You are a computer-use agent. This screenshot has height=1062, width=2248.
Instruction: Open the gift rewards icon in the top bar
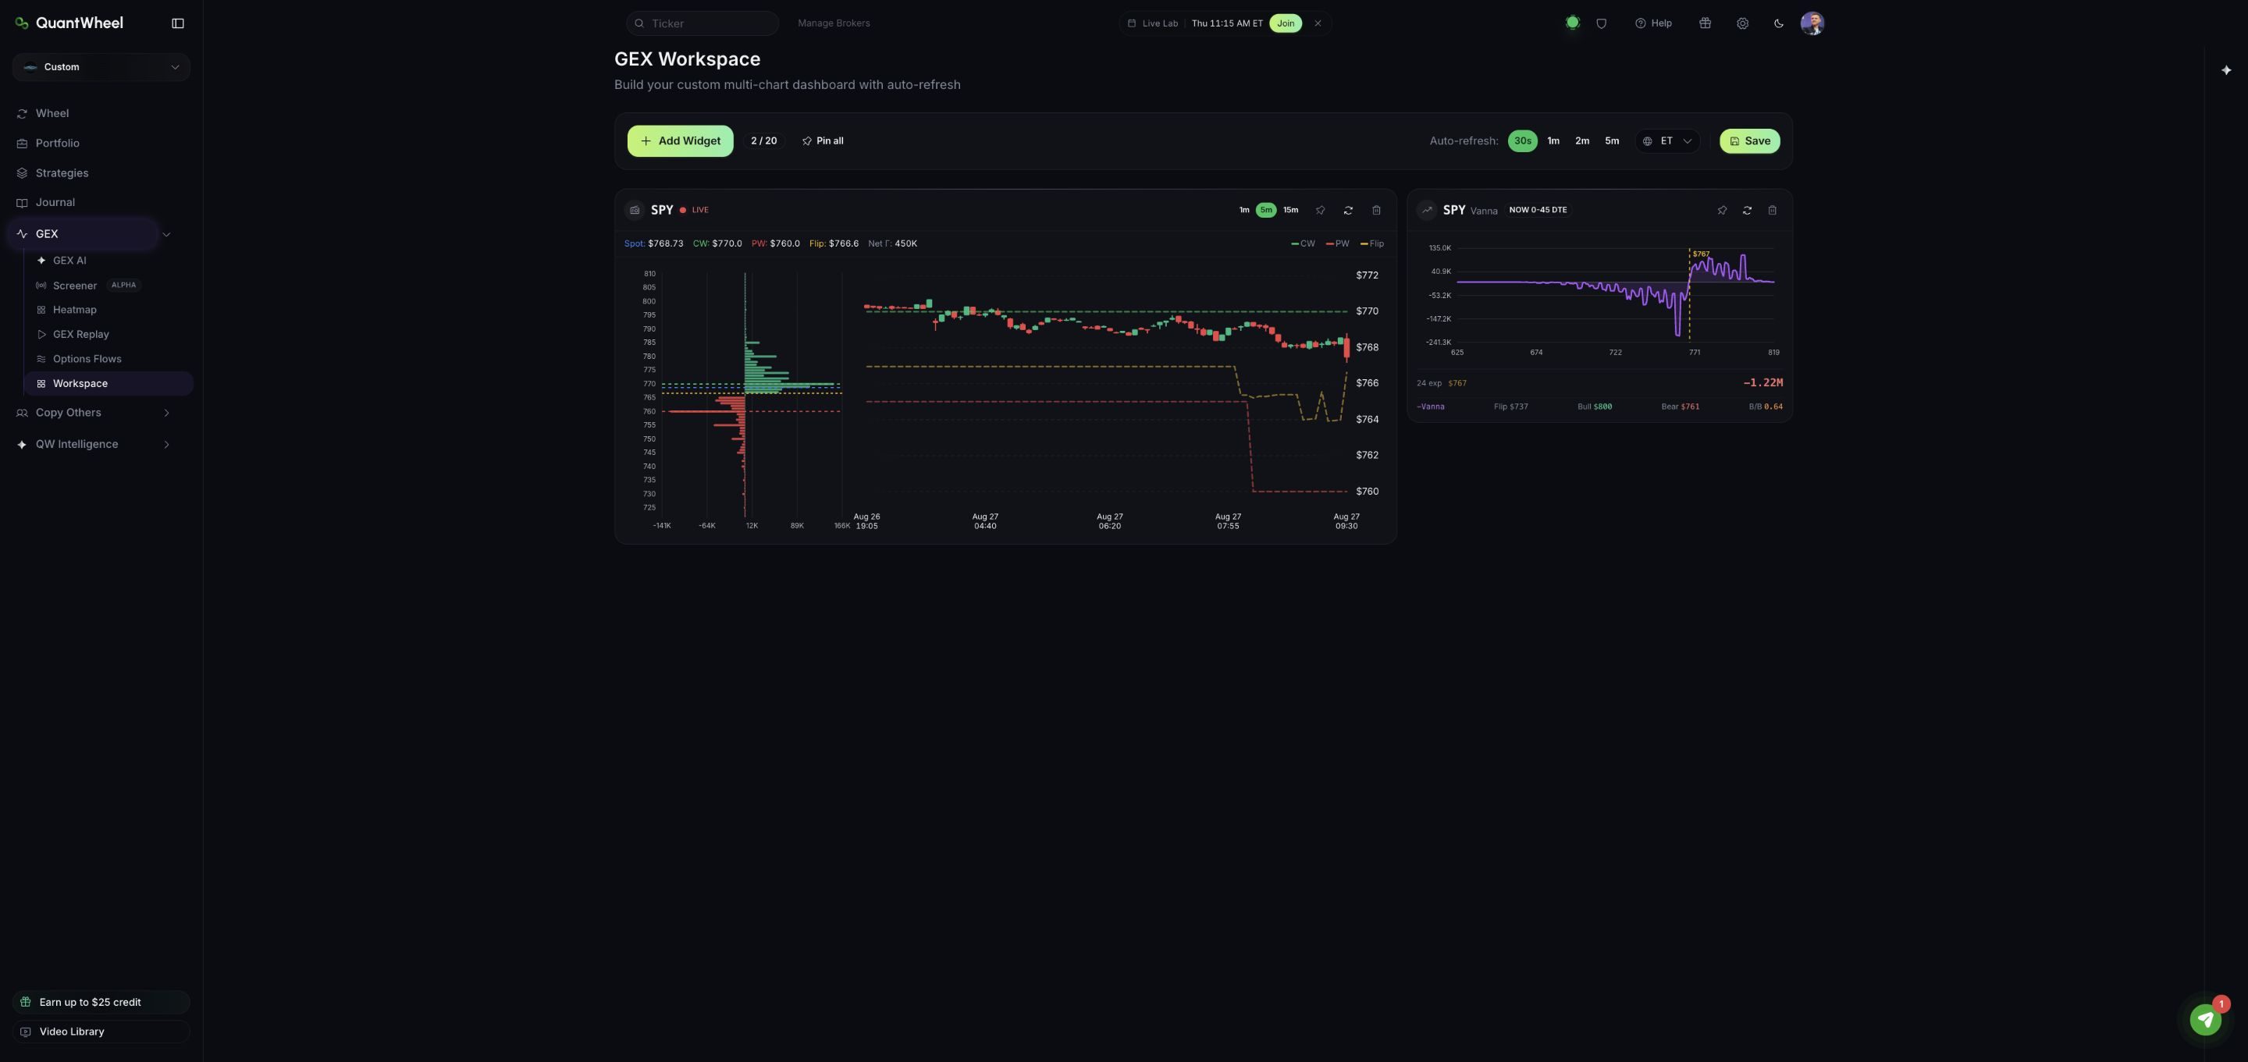tap(1704, 23)
